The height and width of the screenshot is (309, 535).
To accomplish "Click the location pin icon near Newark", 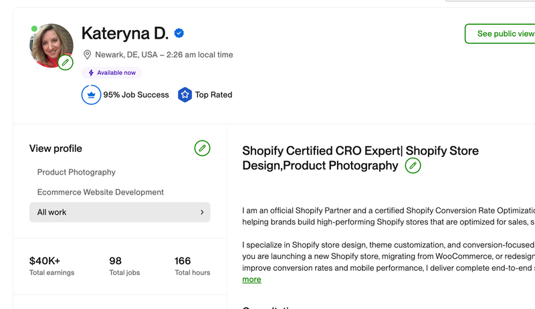I will pos(88,55).
